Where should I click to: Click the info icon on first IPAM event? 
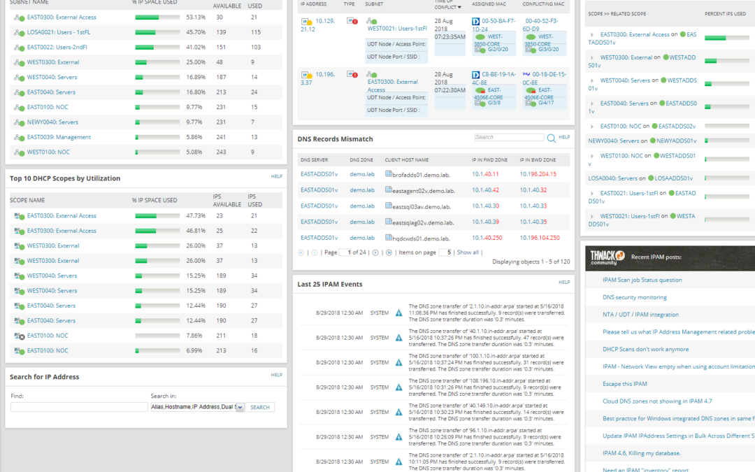click(398, 313)
